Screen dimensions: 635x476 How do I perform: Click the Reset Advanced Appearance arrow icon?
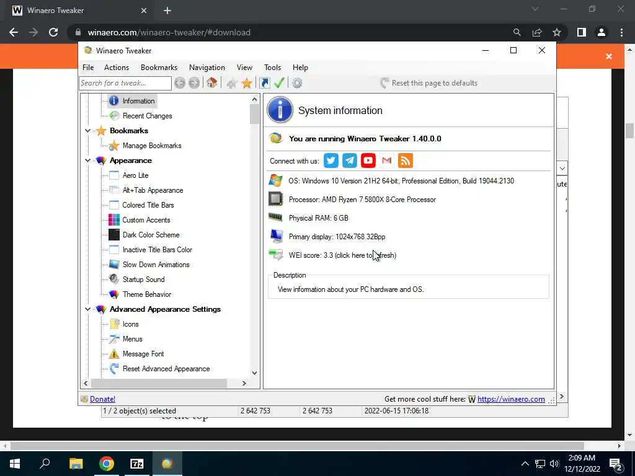point(114,369)
